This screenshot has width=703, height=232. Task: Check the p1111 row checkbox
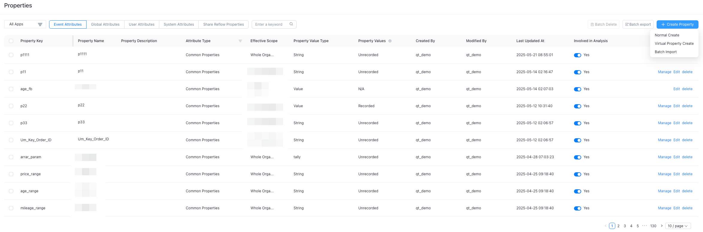[x=11, y=55]
